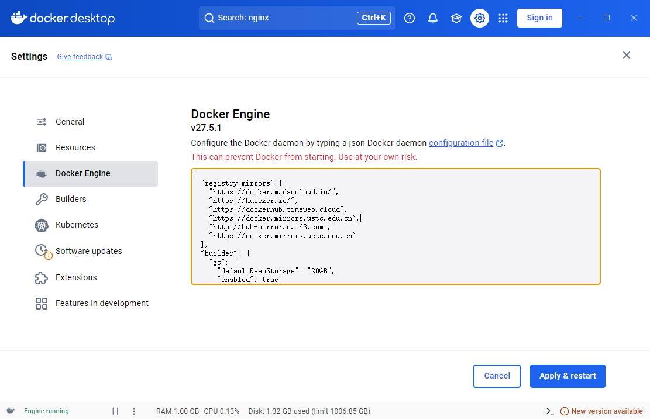Open General settings section
The height and width of the screenshot is (419, 650).
pyautogui.click(x=90, y=122)
